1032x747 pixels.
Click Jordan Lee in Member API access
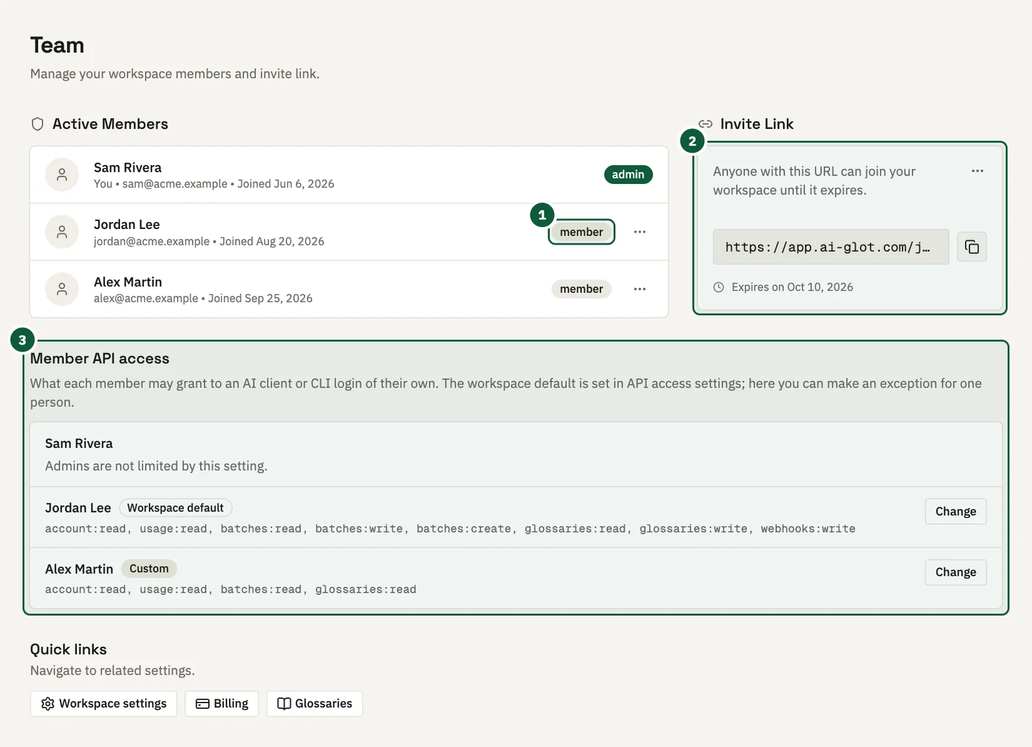(78, 508)
